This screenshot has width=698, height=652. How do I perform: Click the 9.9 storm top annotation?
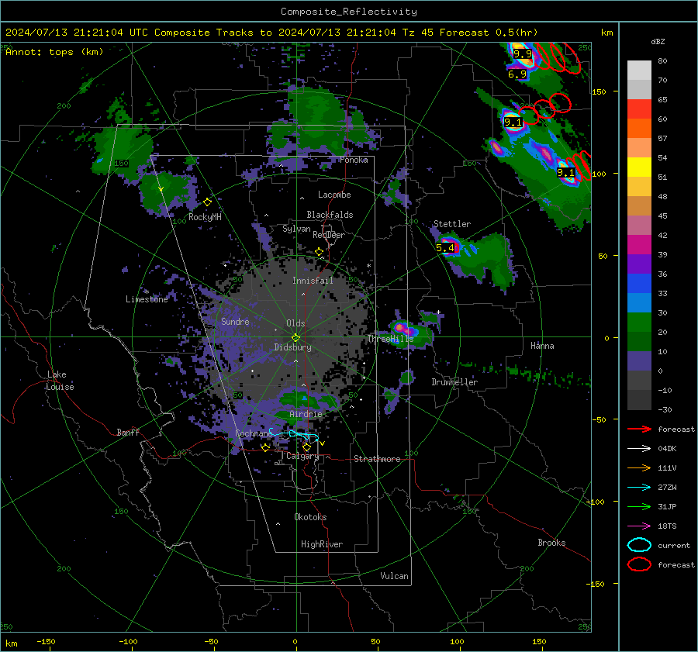click(x=523, y=53)
